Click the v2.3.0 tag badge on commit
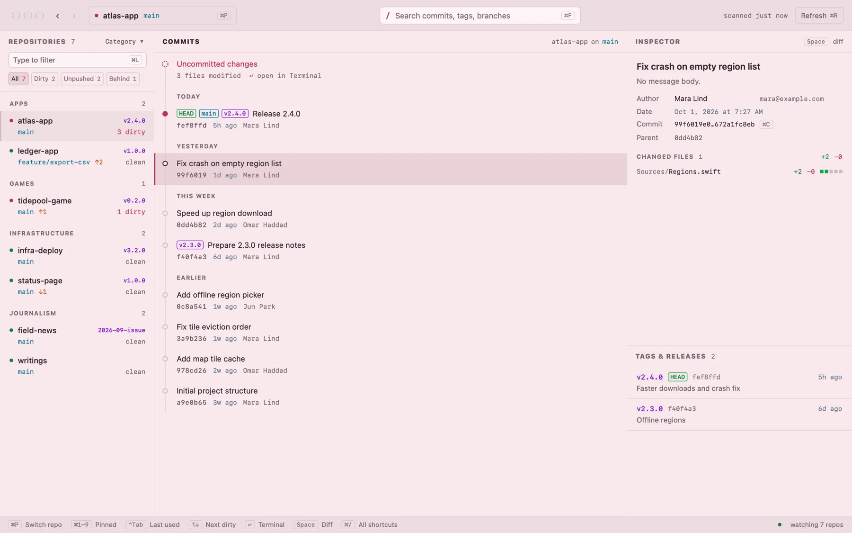The width and height of the screenshot is (852, 533). point(190,245)
